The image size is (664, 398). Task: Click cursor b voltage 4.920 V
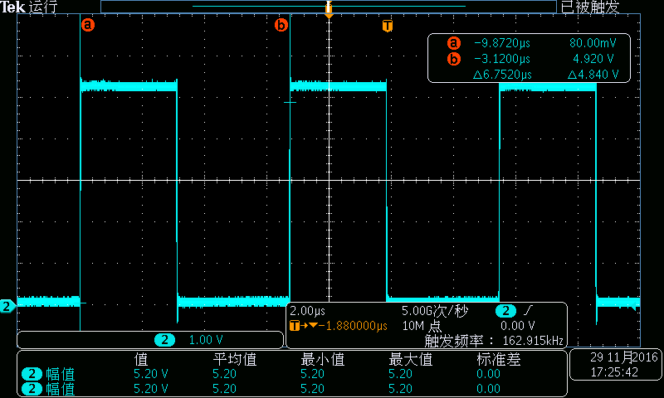click(593, 59)
